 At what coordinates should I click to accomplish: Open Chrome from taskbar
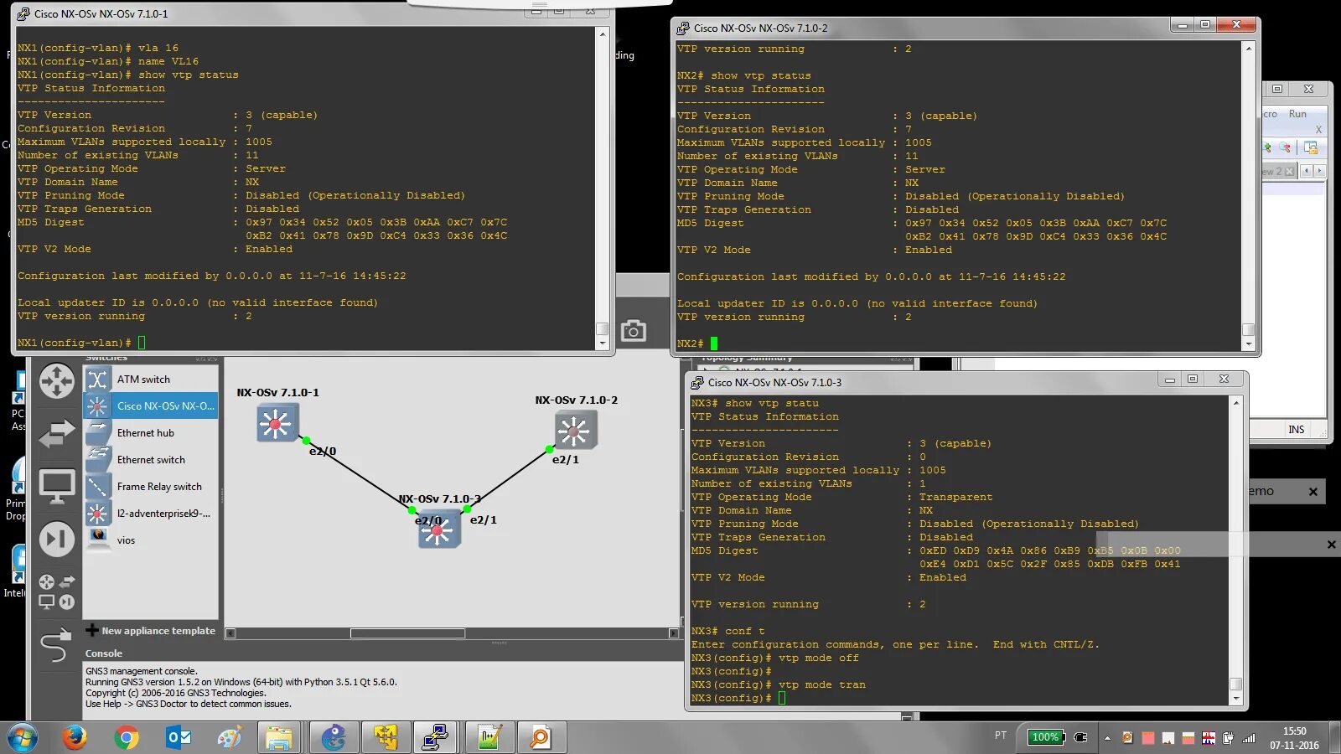(x=127, y=738)
